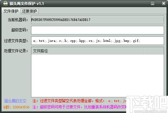Click the red 过滤文件类型留空 note
The image size is (168, 113).
point(79,101)
